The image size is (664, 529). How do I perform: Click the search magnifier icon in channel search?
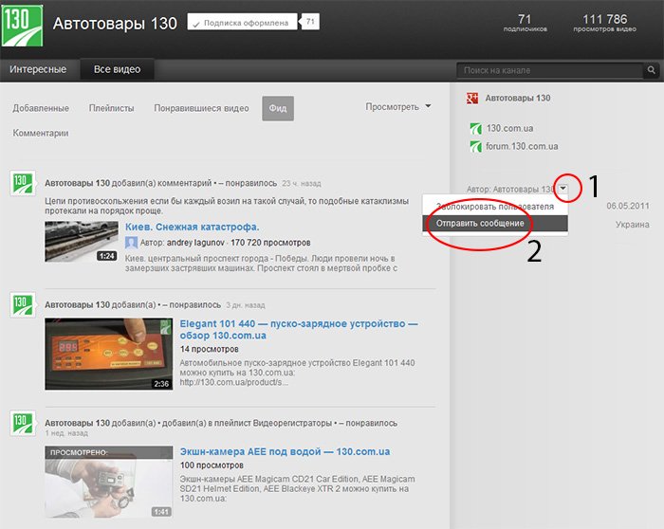click(652, 70)
